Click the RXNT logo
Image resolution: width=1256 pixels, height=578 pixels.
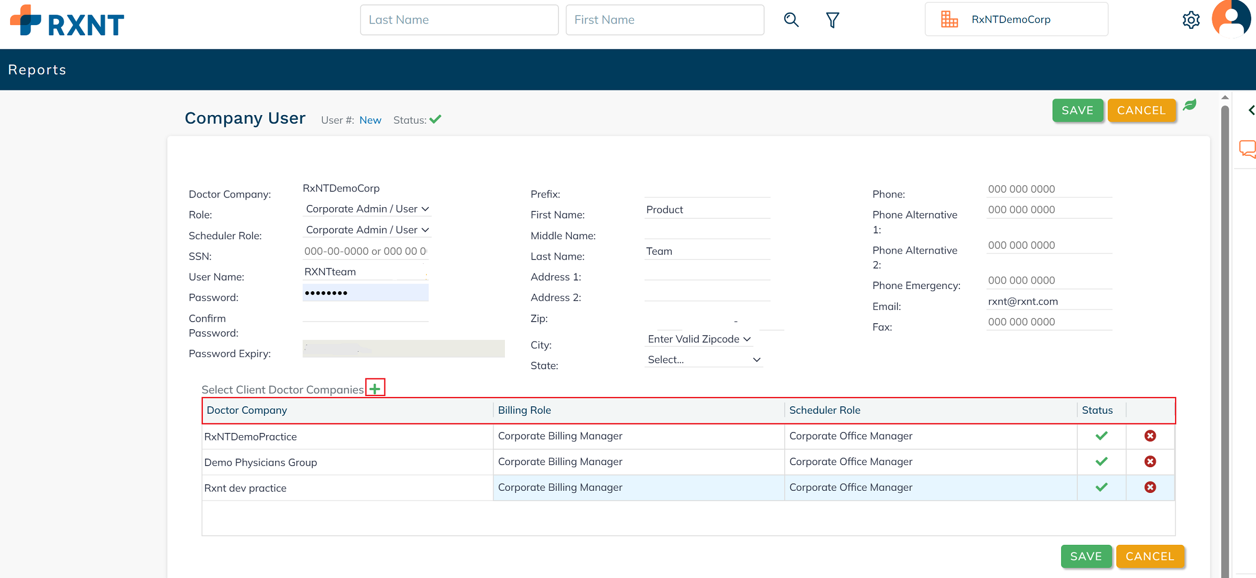67,21
